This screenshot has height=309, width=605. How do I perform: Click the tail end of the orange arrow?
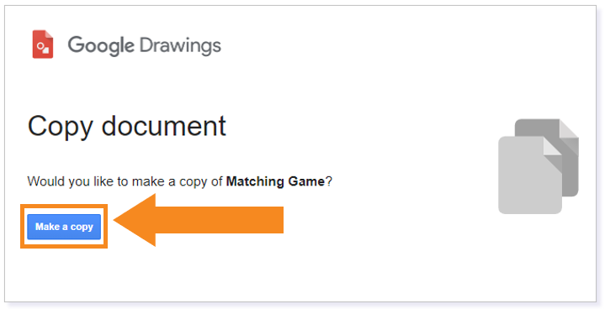pyautogui.click(x=278, y=220)
